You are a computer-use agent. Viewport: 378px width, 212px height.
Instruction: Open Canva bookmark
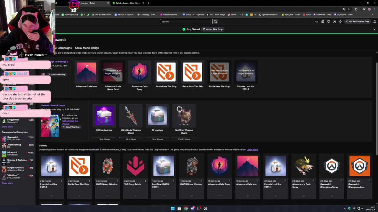click(x=187, y=15)
